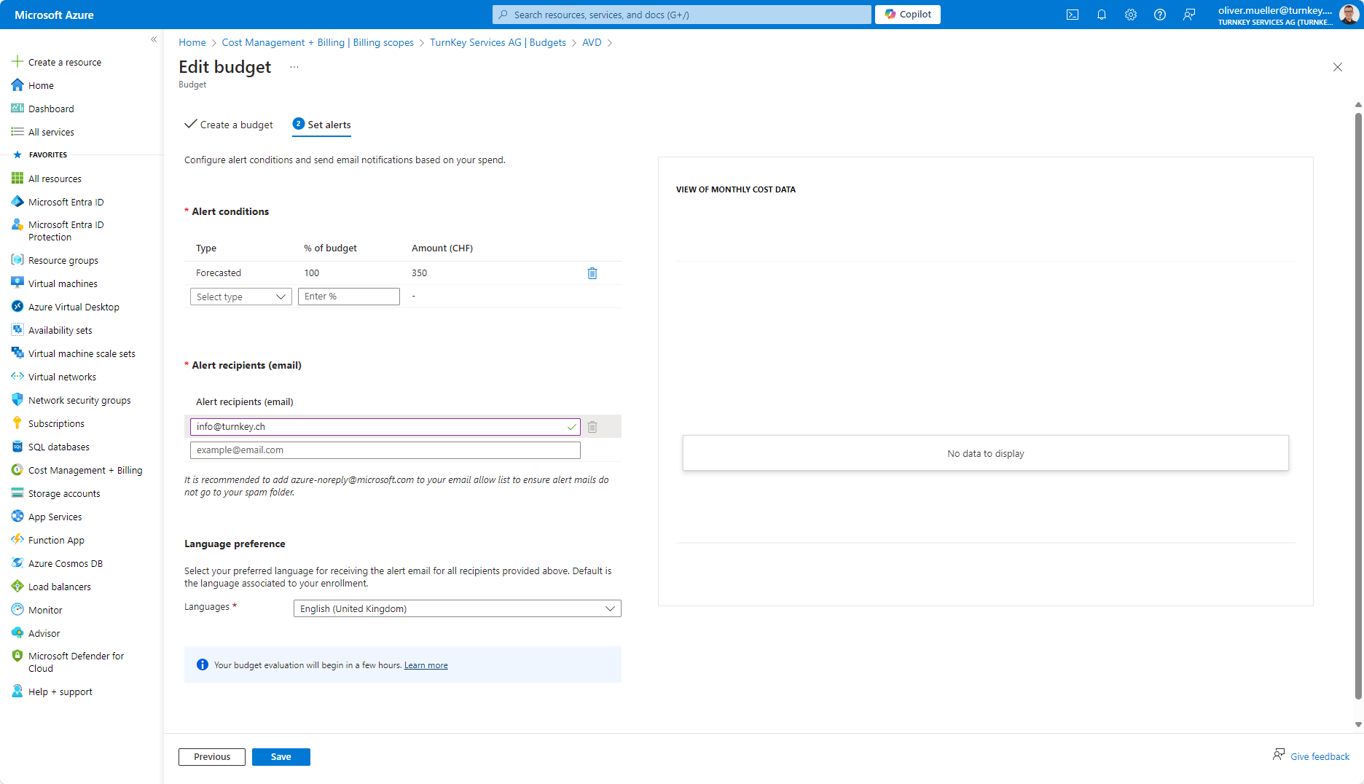Open Microsoft Defender for Cloud
1364x784 pixels.
coord(76,662)
